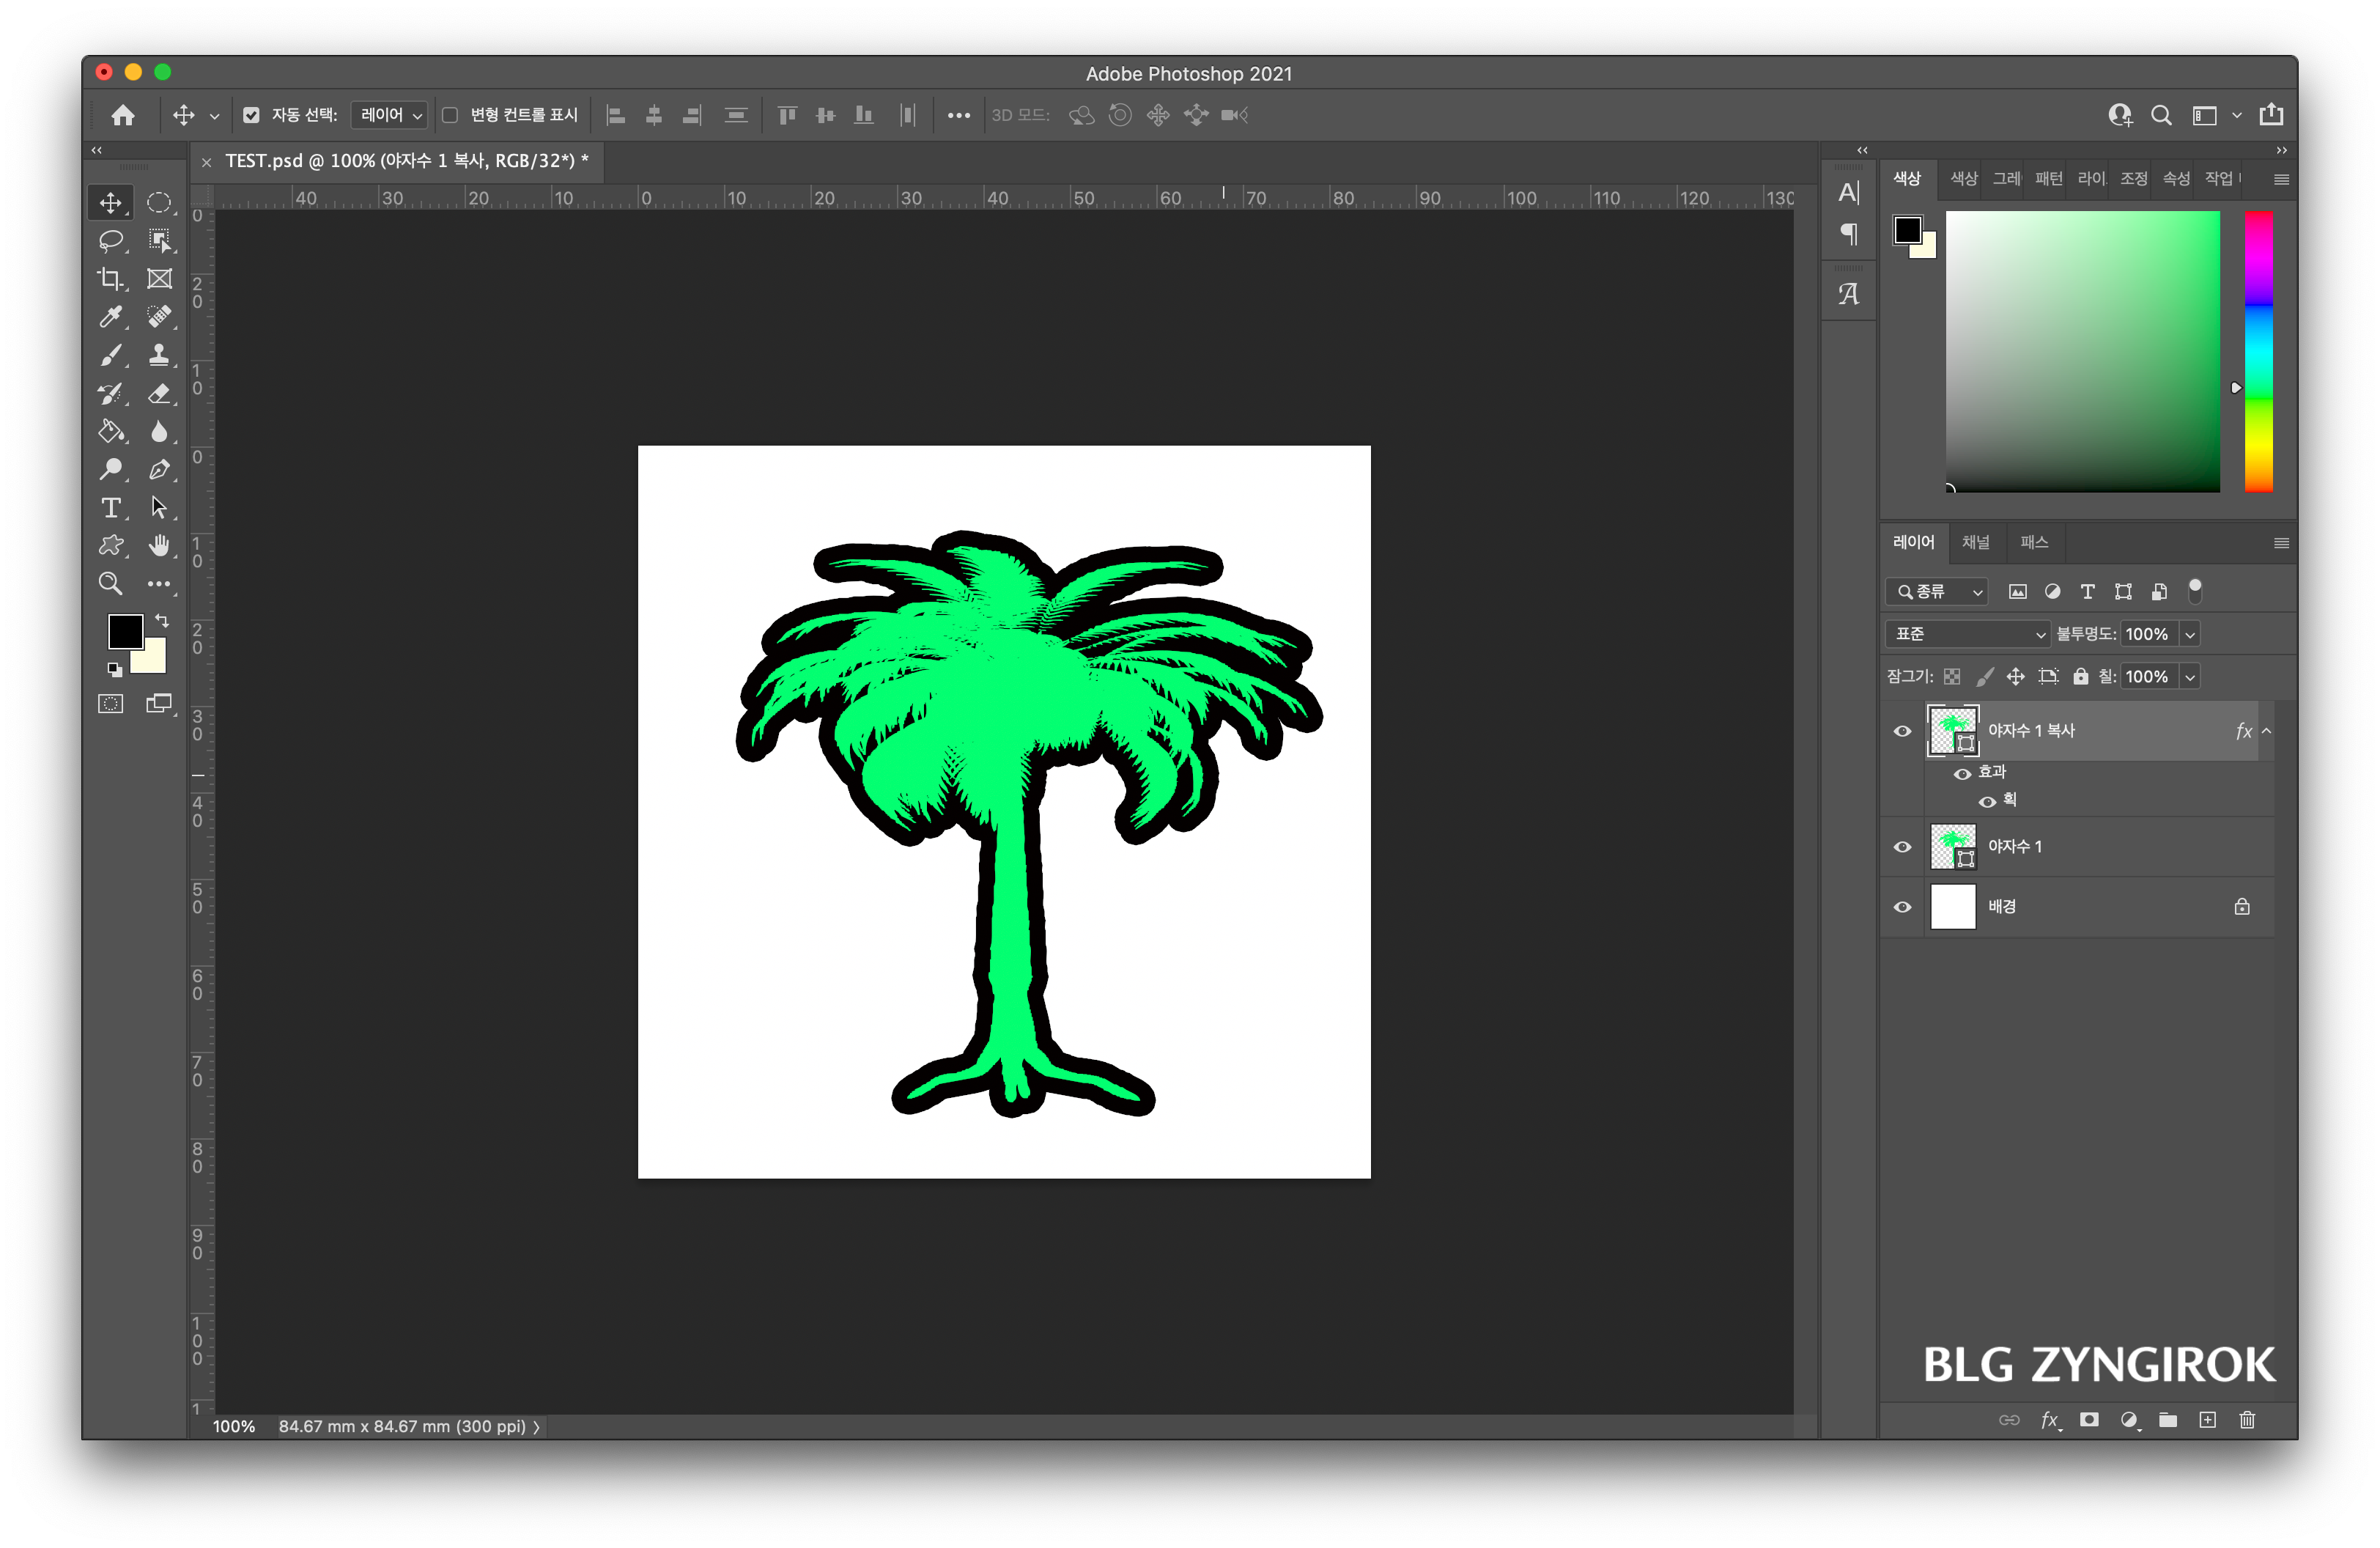
Task: Select the Zoom tool in toolbar
Action: pos(110,584)
